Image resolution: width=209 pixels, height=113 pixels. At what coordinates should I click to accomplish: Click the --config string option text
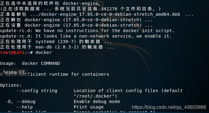point(37,91)
